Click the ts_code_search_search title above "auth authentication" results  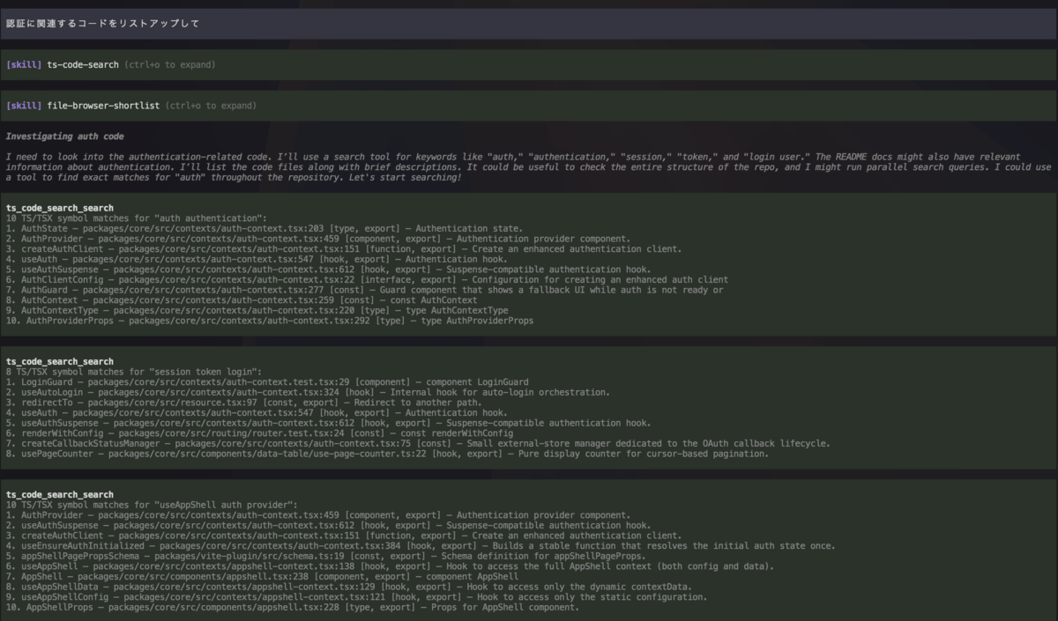[60, 208]
